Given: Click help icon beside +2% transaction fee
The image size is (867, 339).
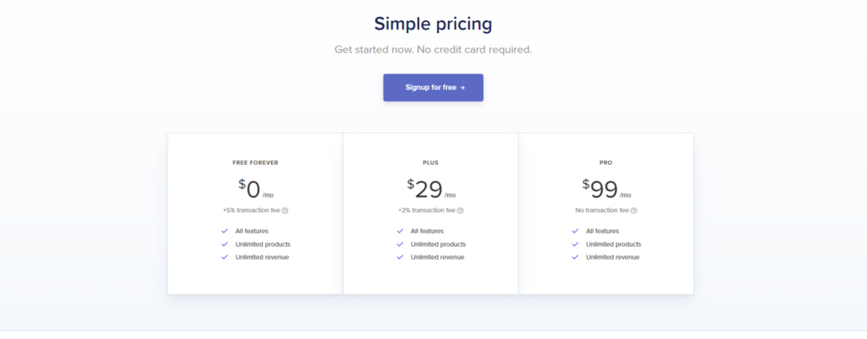Looking at the screenshot, I should pyautogui.click(x=460, y=211).
